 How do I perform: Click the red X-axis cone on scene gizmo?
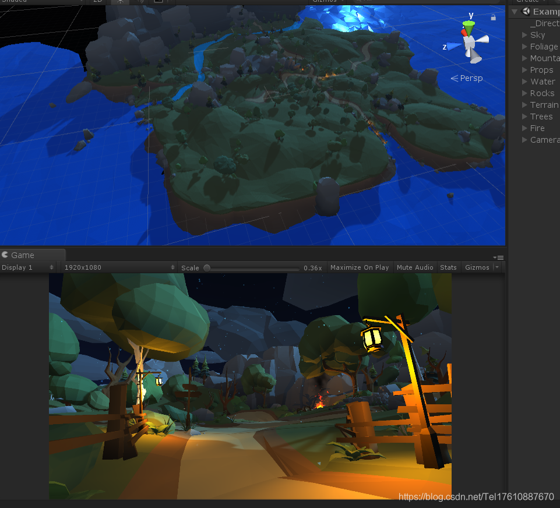(x=464, y=33)
